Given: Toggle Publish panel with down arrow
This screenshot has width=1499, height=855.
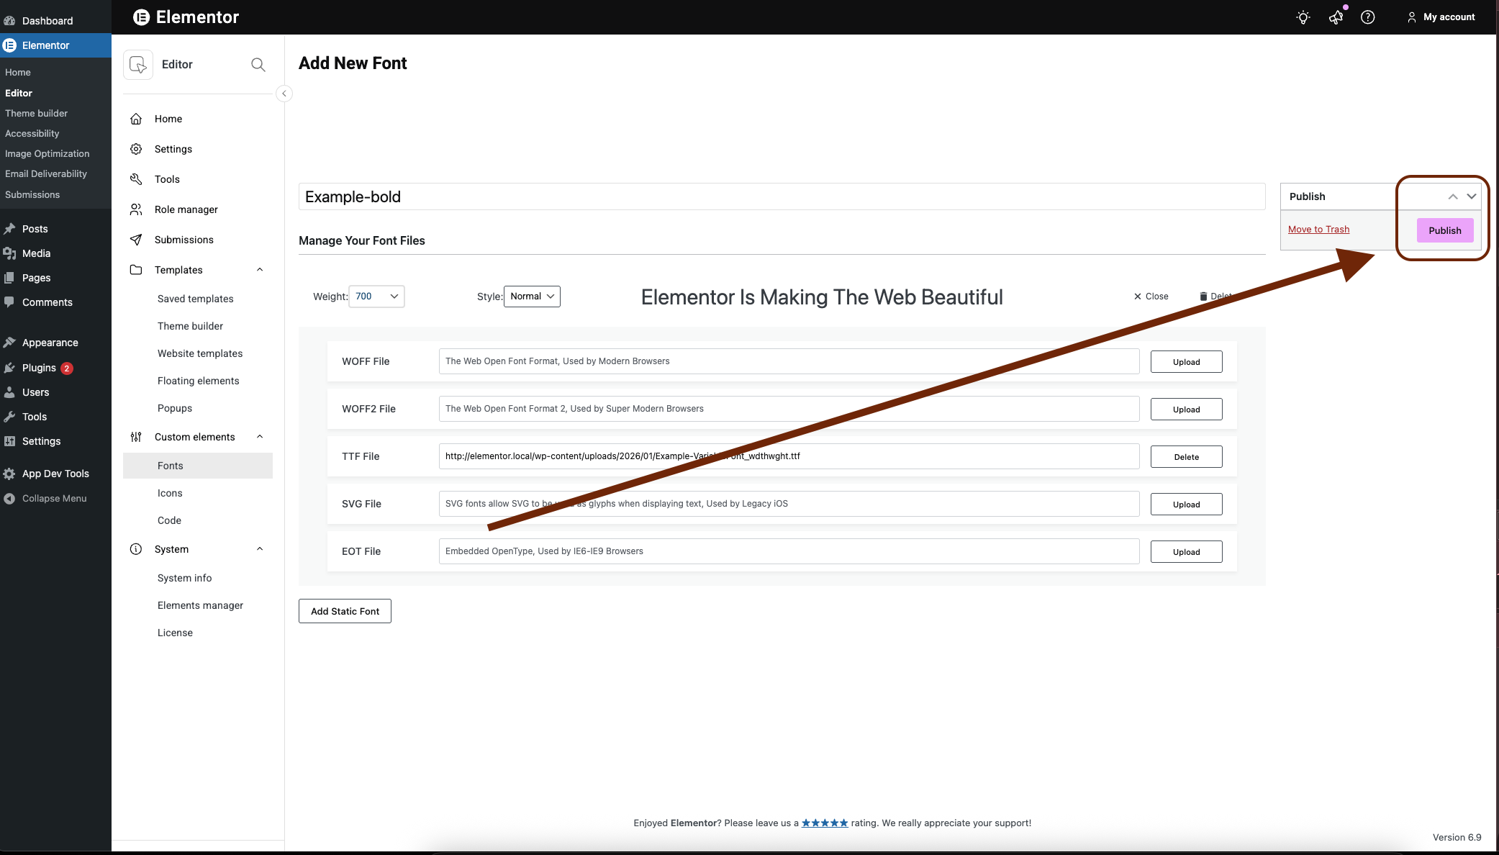Looking at the screenshot, I should 1472,196.
